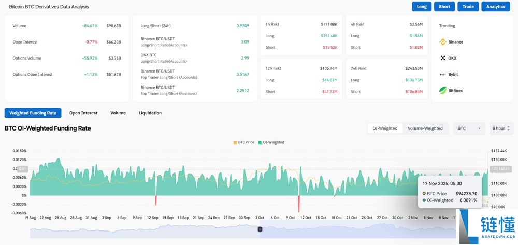
Task: Open the Volume chart tab
Action: 118,113
